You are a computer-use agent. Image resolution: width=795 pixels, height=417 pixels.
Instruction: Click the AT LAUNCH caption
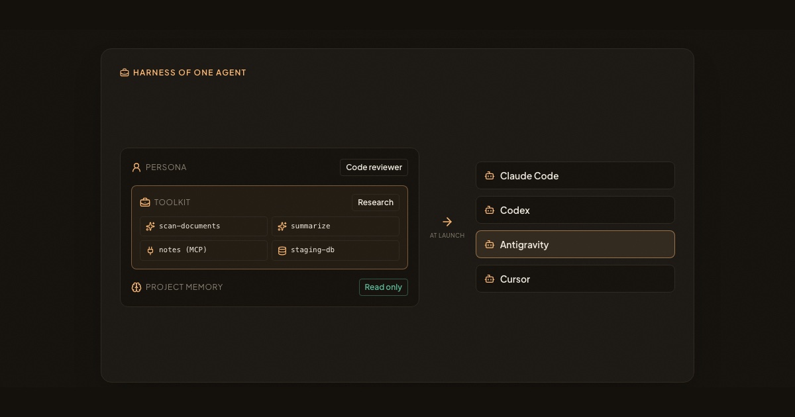[x=447, y=236]
